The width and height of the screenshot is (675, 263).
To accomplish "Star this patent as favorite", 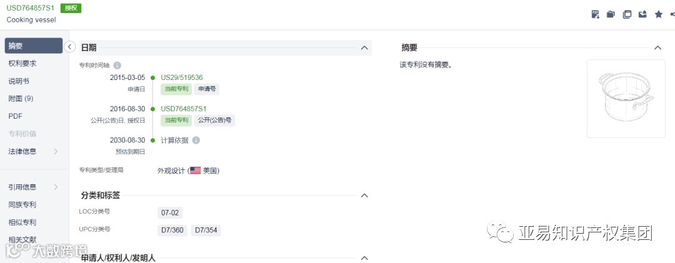I will click(659, 14).
